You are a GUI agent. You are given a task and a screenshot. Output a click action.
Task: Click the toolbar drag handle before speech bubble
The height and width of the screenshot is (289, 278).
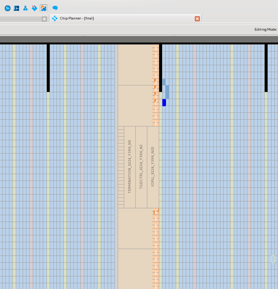coord(50,8)
